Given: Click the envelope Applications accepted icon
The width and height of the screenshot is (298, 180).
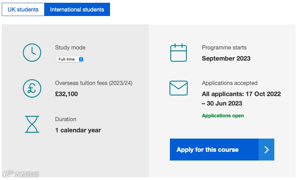Looking at the screenshot, I should [x=179, y=88].
